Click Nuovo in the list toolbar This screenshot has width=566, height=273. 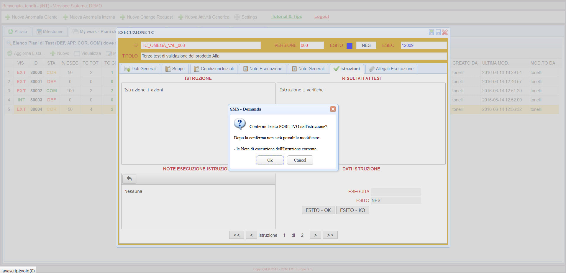pyautogui.click(x=60, y=53)
